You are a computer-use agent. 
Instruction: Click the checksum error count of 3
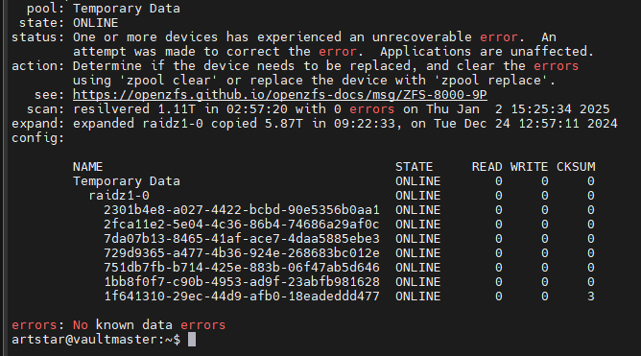point(591,297)
